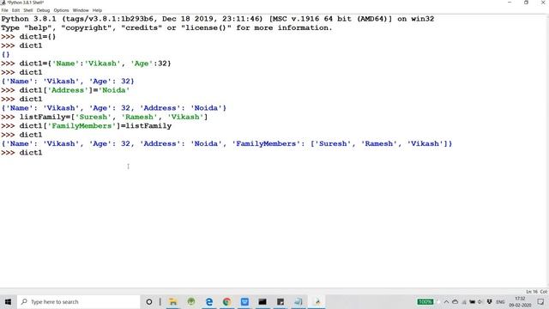Restore down the Python Shell window

pos(526,3)
